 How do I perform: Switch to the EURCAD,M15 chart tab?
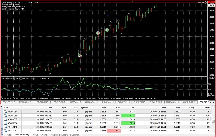[x=172, y=102]
